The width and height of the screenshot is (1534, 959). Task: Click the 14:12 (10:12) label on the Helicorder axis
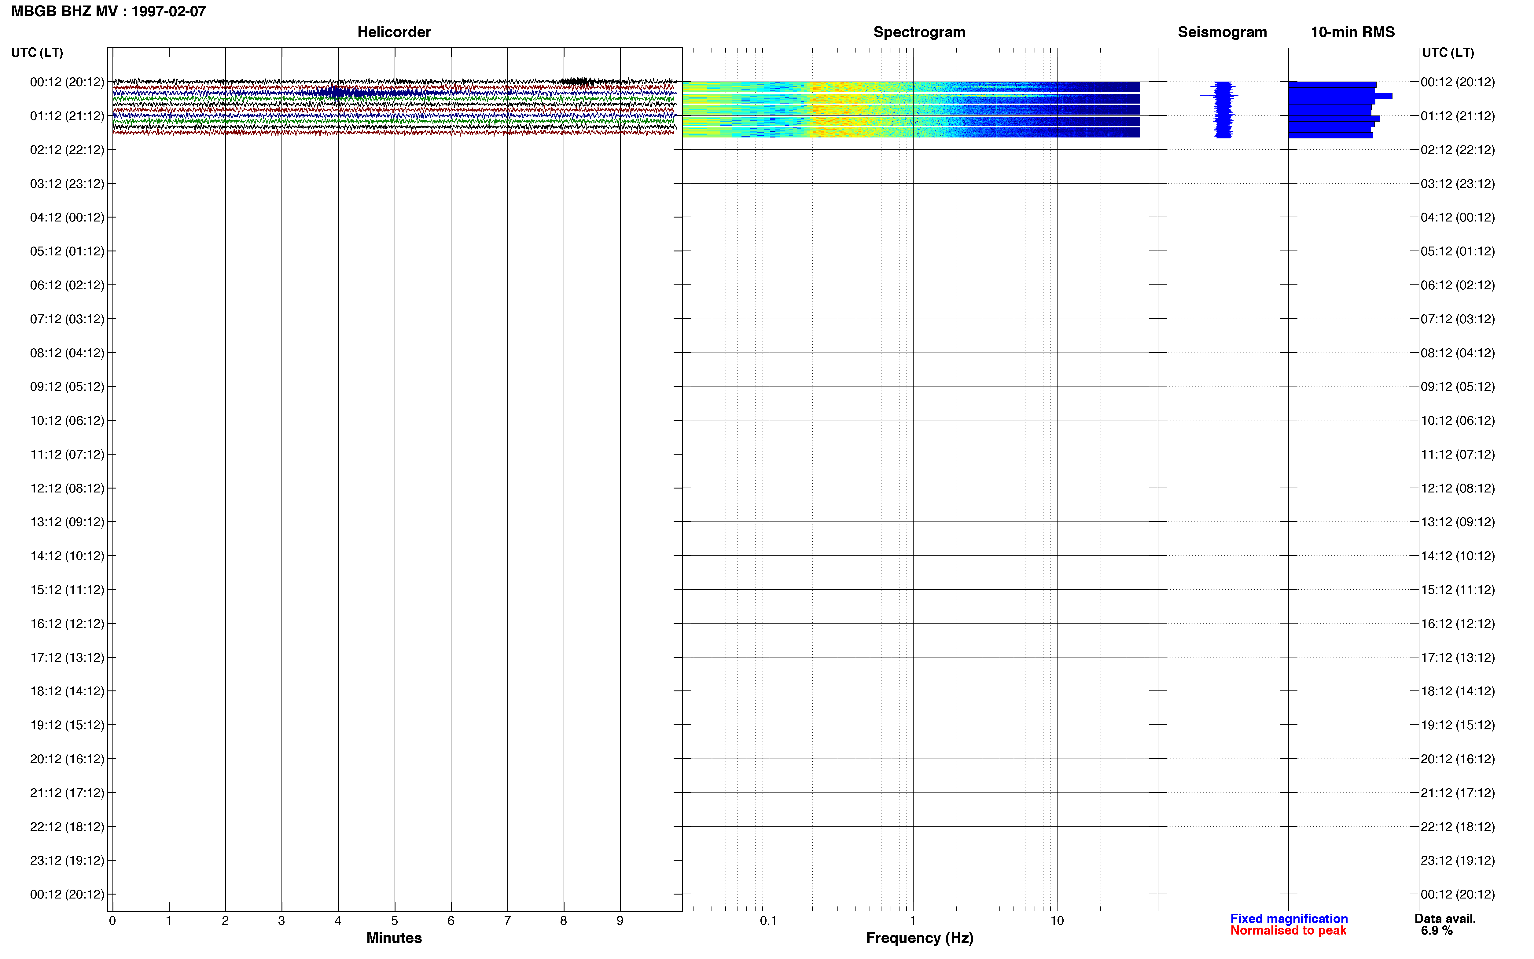click(67, 556)
